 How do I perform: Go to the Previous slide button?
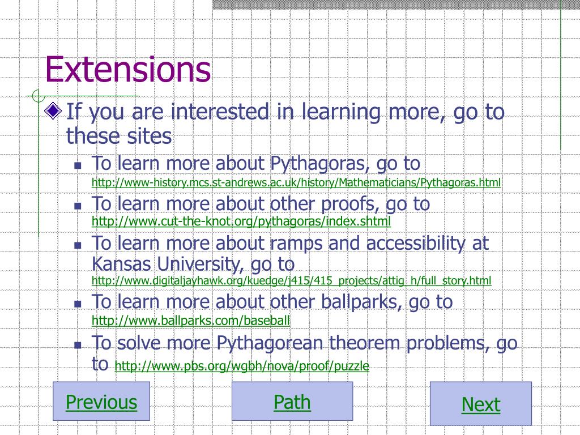101,402
